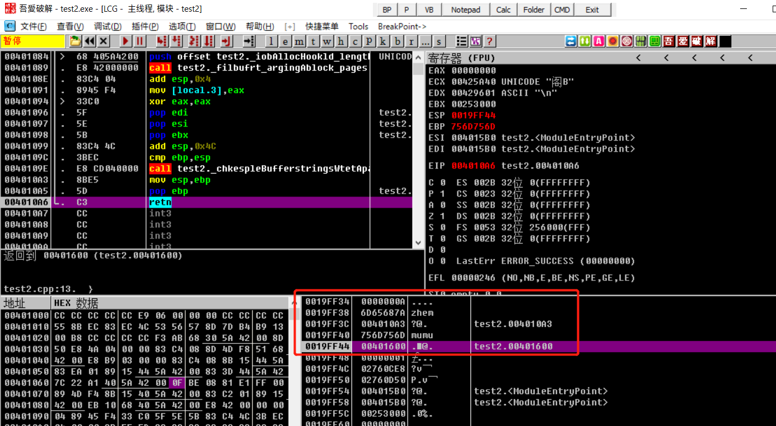Click the Calc button
This screenshot has height=426, width=776.
point(503,10)
